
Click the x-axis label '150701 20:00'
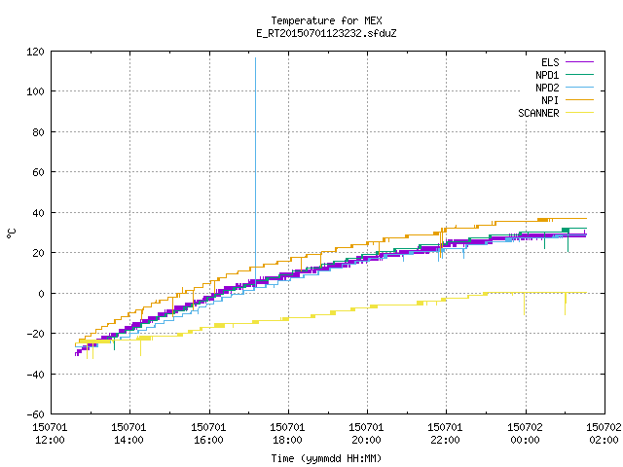(366, 434)
